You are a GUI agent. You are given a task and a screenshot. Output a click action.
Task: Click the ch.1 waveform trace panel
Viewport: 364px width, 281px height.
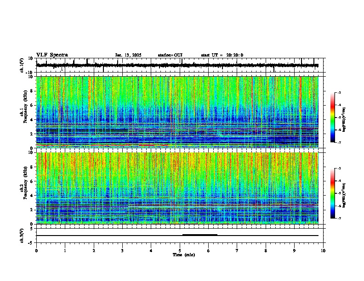click(x=180, y=65)
